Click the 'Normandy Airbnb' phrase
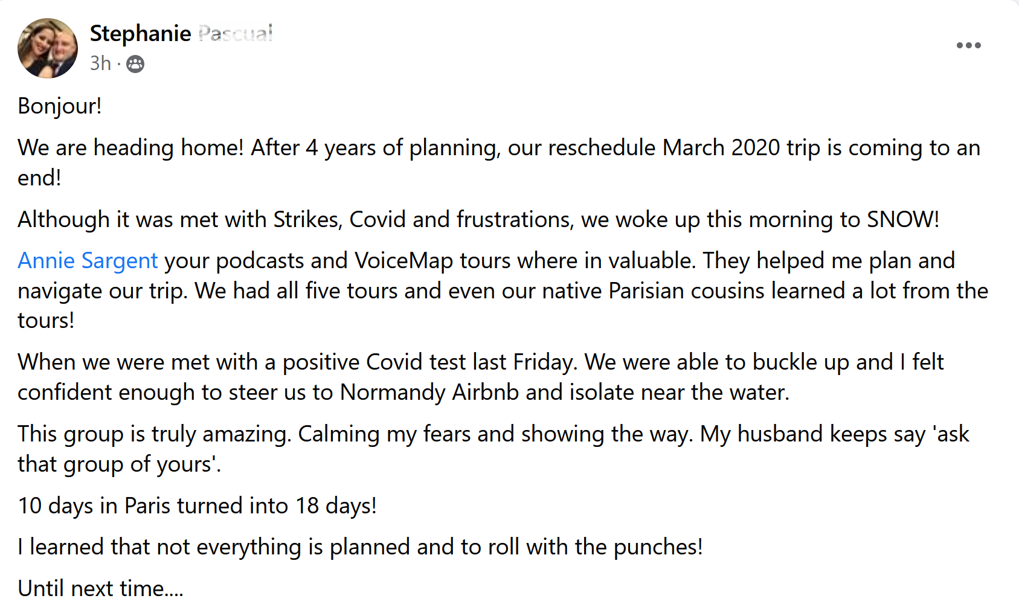The width and height of the screenshot is (1019, 613). 429,393
